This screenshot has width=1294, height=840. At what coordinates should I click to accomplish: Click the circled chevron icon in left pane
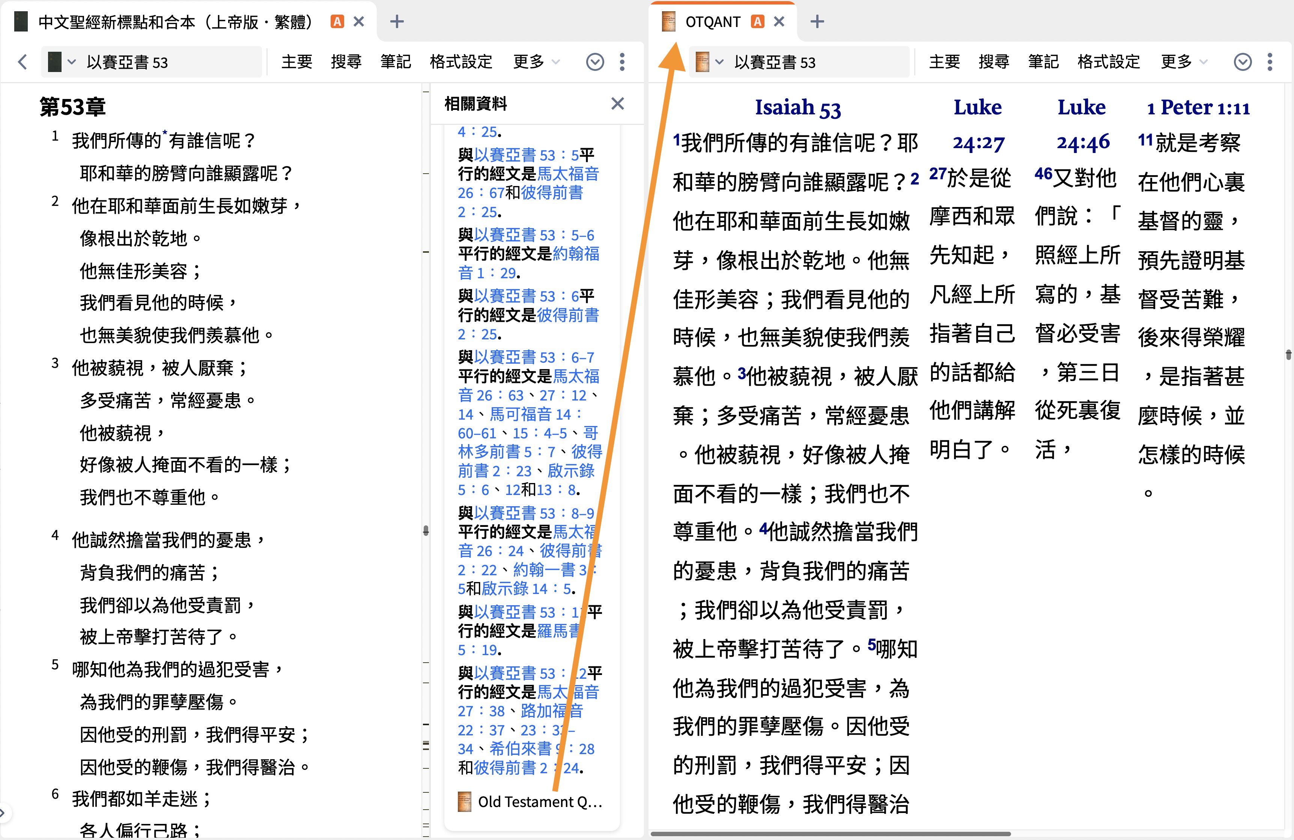click(x=595, y=62)
